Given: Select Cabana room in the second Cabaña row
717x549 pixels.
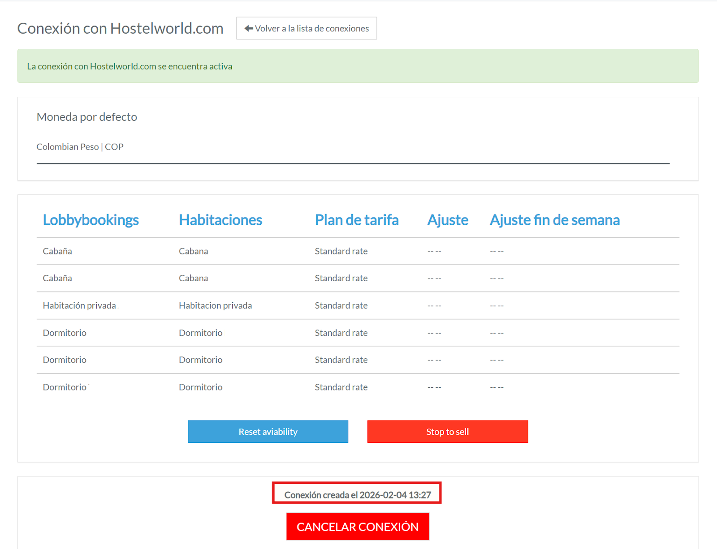Looking at the screenshot, I should pyautogui.click(x=193, y=278).
